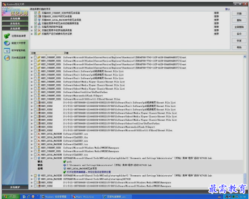
Task: Click the two-user icon of the HKEY_USERS scan option
Action: coord(39,16)
